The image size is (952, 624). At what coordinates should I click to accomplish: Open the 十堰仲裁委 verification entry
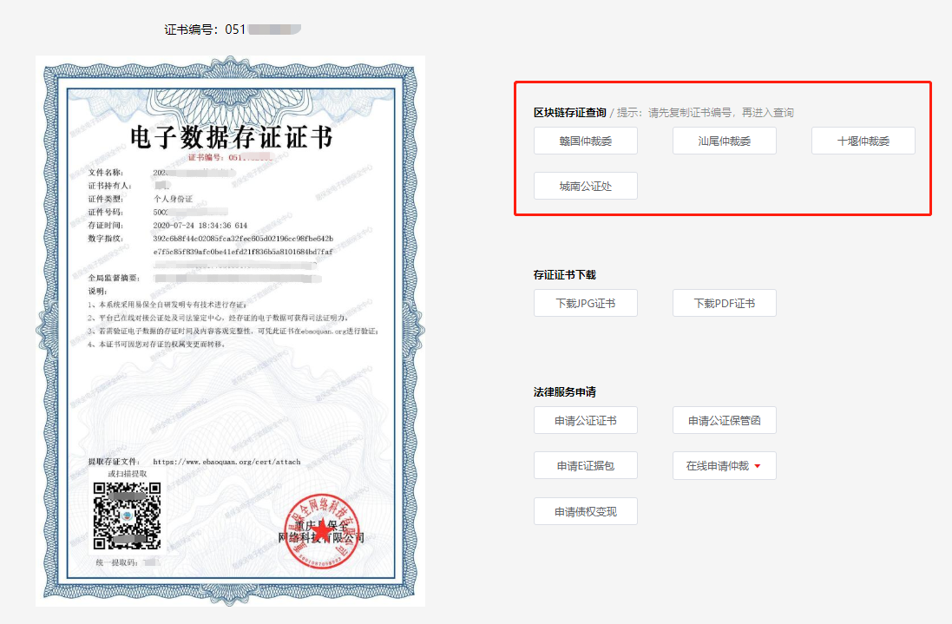862,140
